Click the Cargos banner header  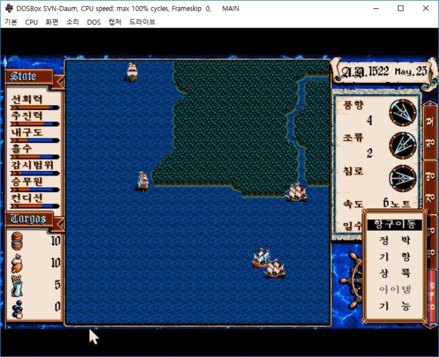(29, 219)
